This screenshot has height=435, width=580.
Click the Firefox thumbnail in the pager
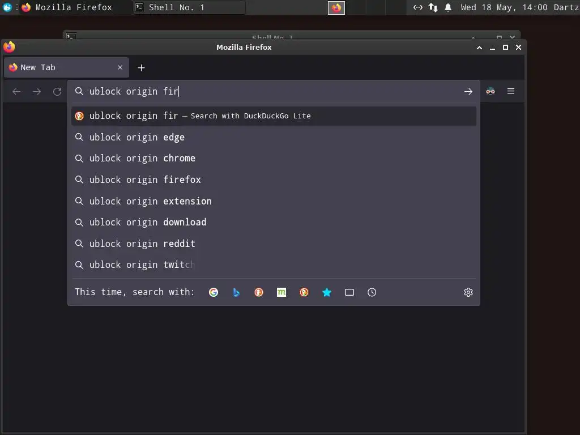[336, 8]
